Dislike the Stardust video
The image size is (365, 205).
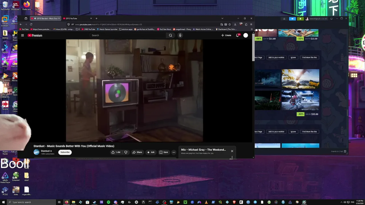pos(126,152)
